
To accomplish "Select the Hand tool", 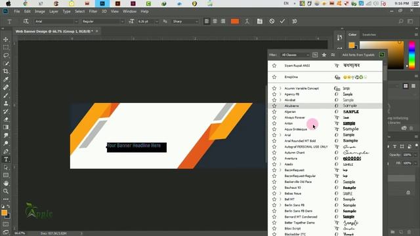I will pos(6,184).
